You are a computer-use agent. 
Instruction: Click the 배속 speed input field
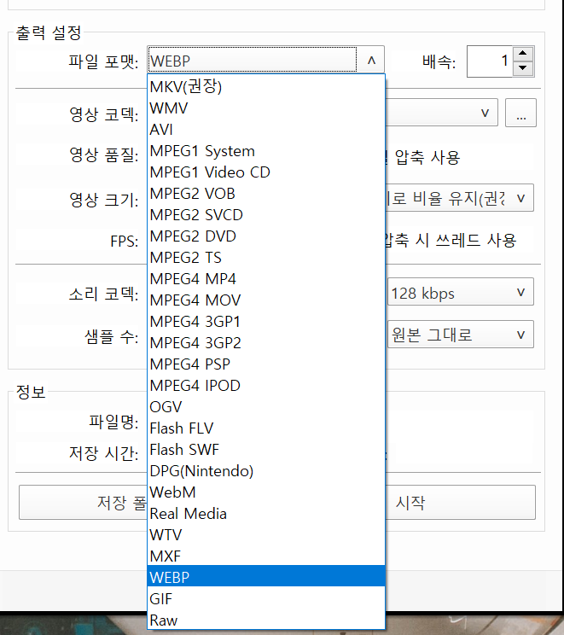pos(490,61)
